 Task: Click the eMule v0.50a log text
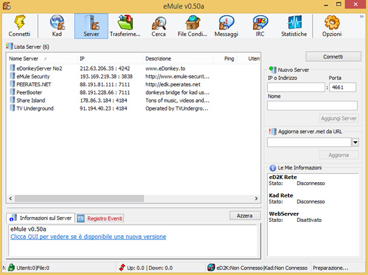[x=28, y=229]
